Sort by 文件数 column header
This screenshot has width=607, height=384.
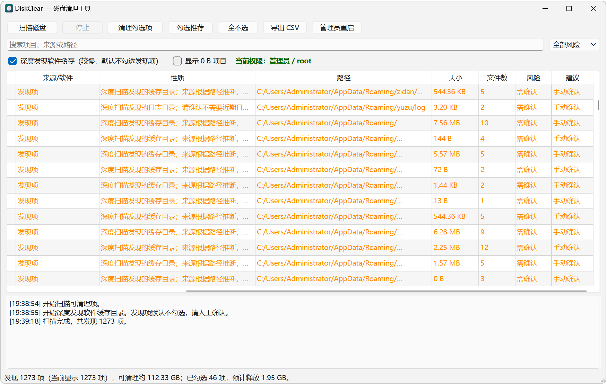tap(497, 78)
